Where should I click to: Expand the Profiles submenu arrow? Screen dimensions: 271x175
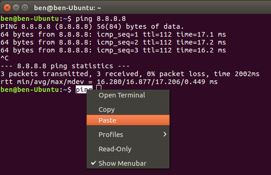pos(165,134)
